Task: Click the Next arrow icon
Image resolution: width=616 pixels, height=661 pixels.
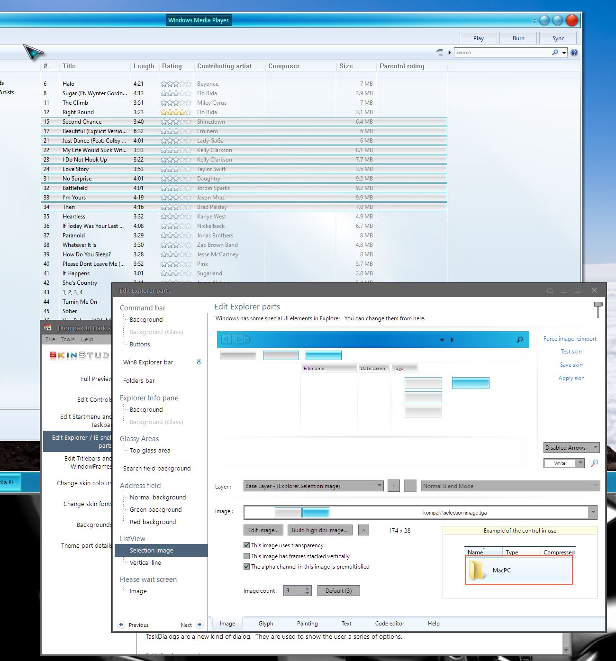Action: (x=199, y=625)
